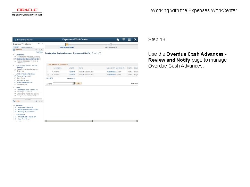The image size is (250, 187).
Task: Collapse the Alerts group
Action: (14, 88)
